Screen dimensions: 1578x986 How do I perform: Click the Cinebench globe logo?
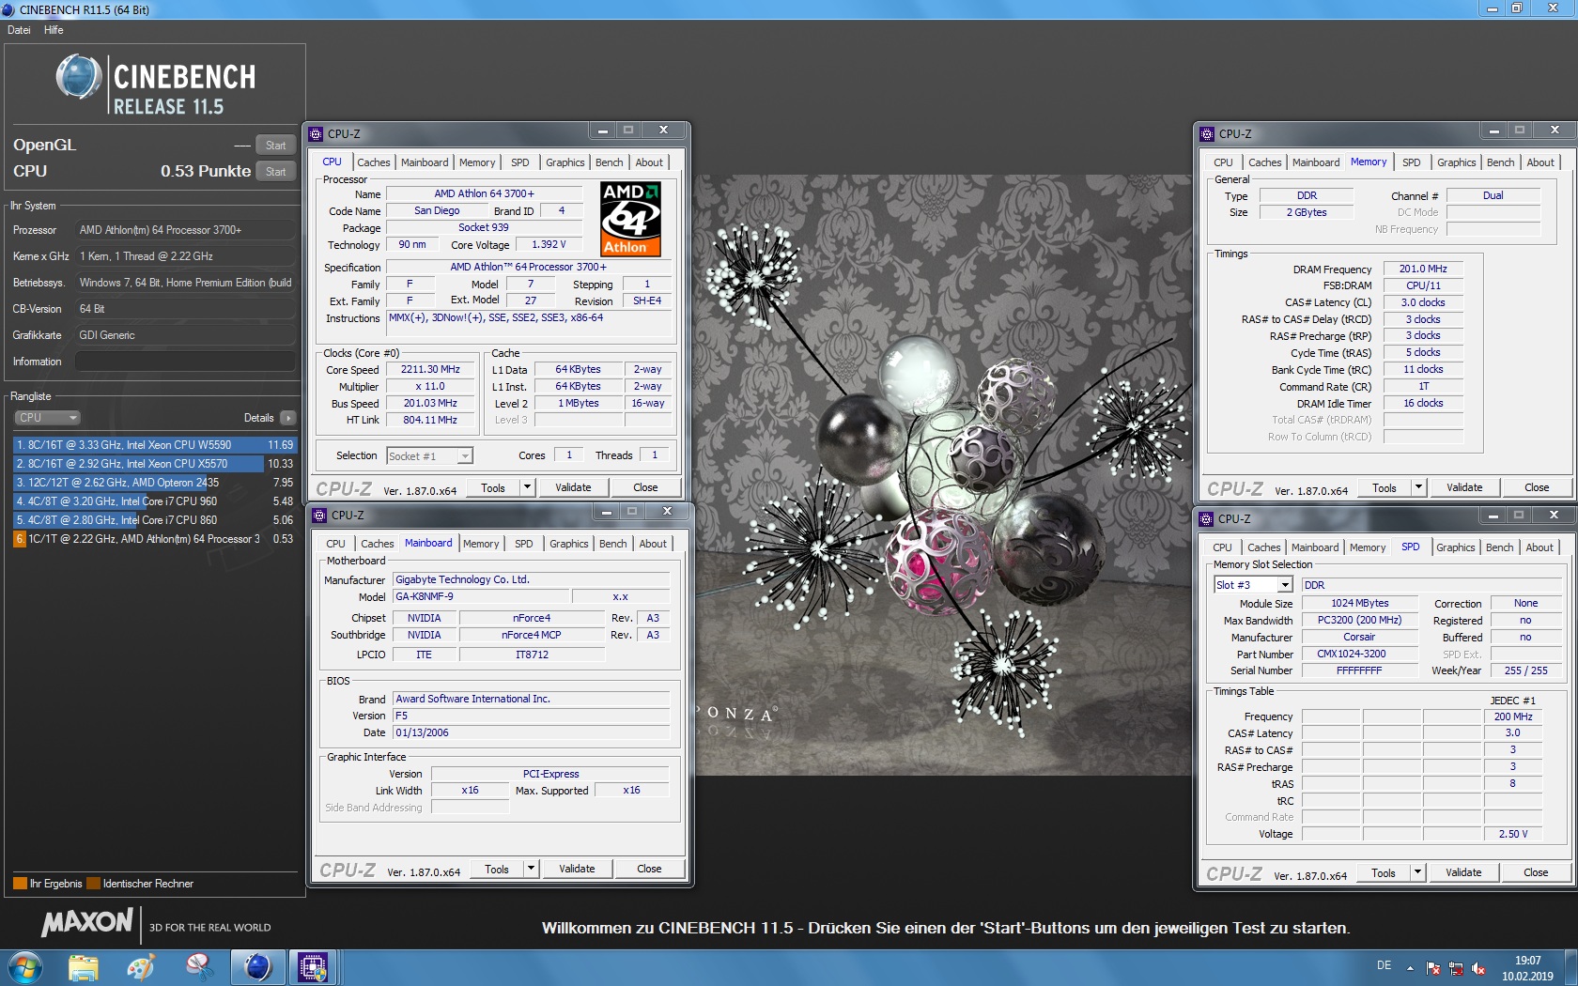click(x=79, y=77)
